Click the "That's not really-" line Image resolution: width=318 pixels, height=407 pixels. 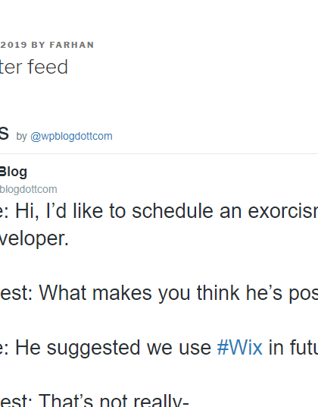[95, 400]
